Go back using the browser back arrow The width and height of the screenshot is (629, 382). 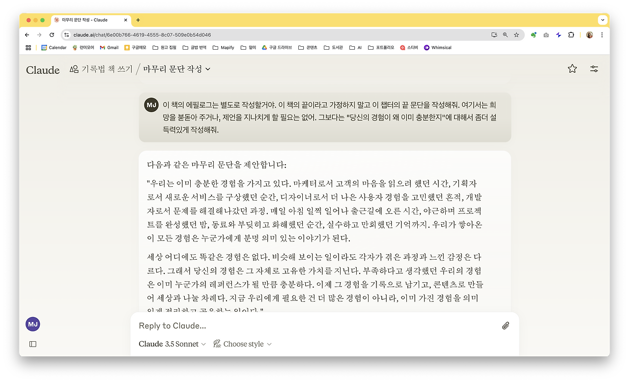pos(27,35)
